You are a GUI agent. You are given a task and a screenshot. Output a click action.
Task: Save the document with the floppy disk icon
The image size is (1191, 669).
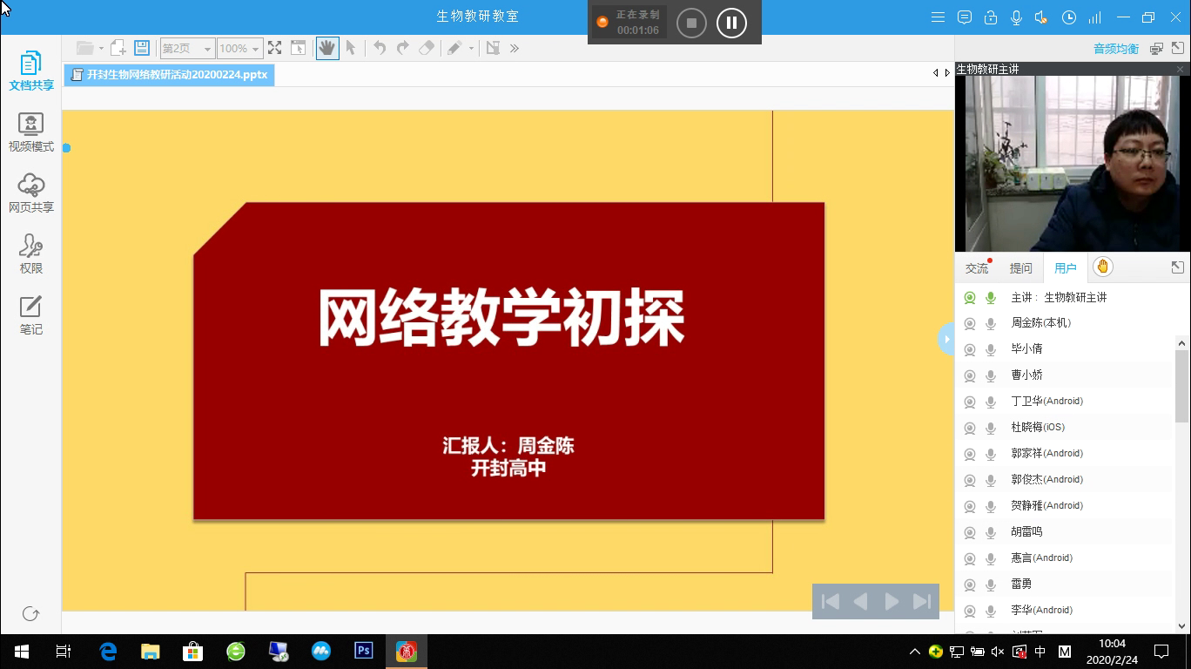pyautogui.click(x=142, y=49)
